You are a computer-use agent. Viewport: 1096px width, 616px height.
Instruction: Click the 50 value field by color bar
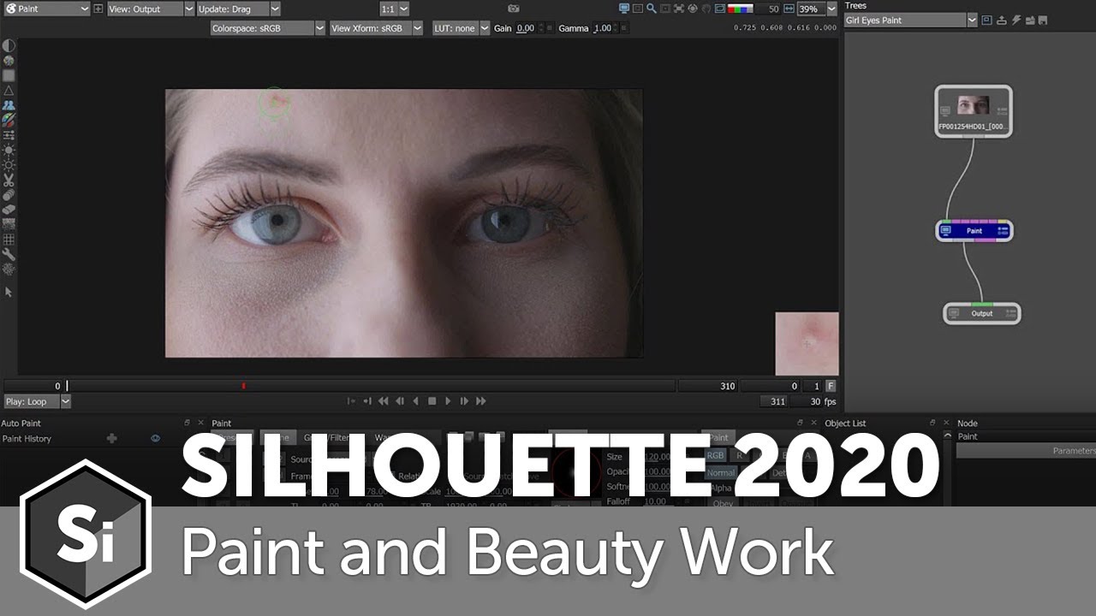pos(770,9)
